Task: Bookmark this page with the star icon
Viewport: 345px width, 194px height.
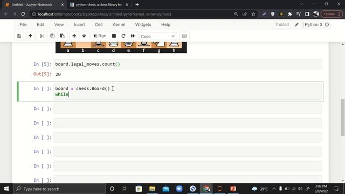Action: point(253,14)
